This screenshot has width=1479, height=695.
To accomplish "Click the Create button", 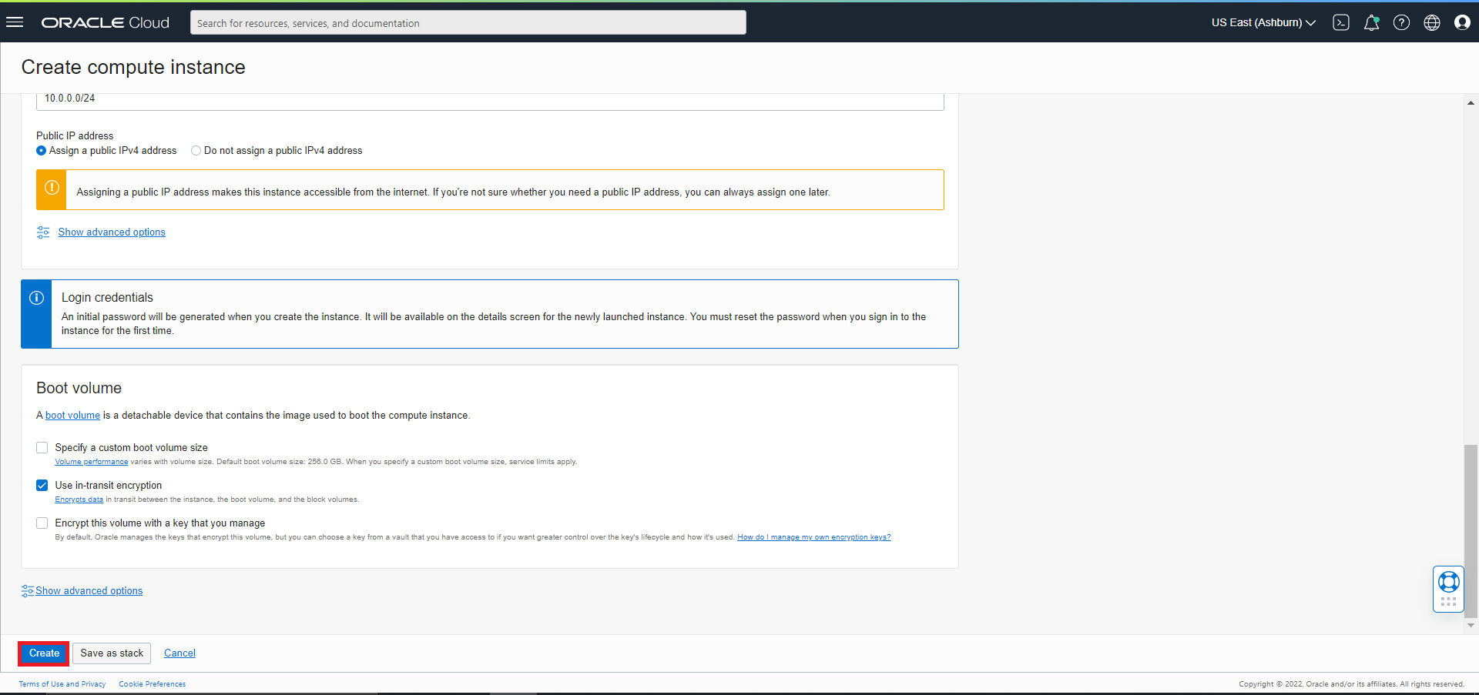I will point(44,653).
